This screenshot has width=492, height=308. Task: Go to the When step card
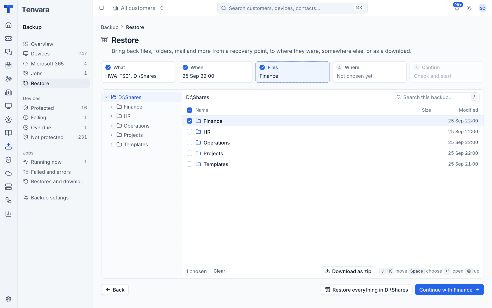[x=215, y=72]
